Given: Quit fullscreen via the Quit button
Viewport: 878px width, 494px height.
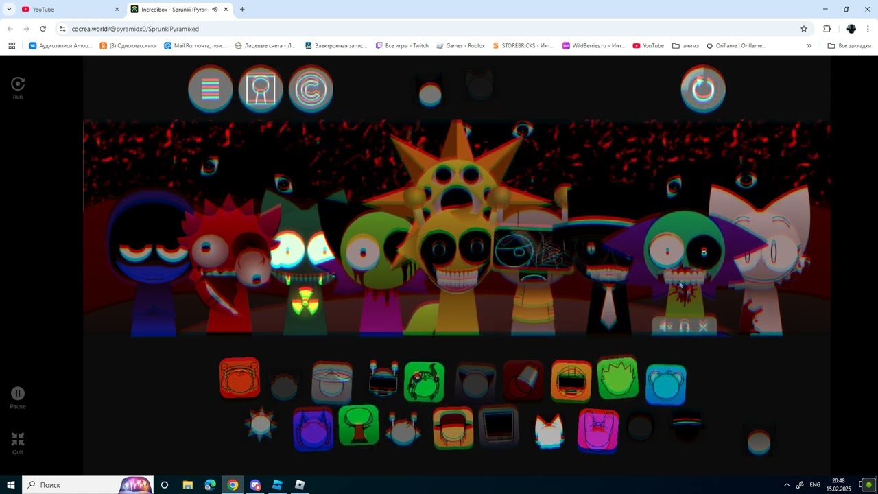Looking at the screenshot, I should point(18,443).
